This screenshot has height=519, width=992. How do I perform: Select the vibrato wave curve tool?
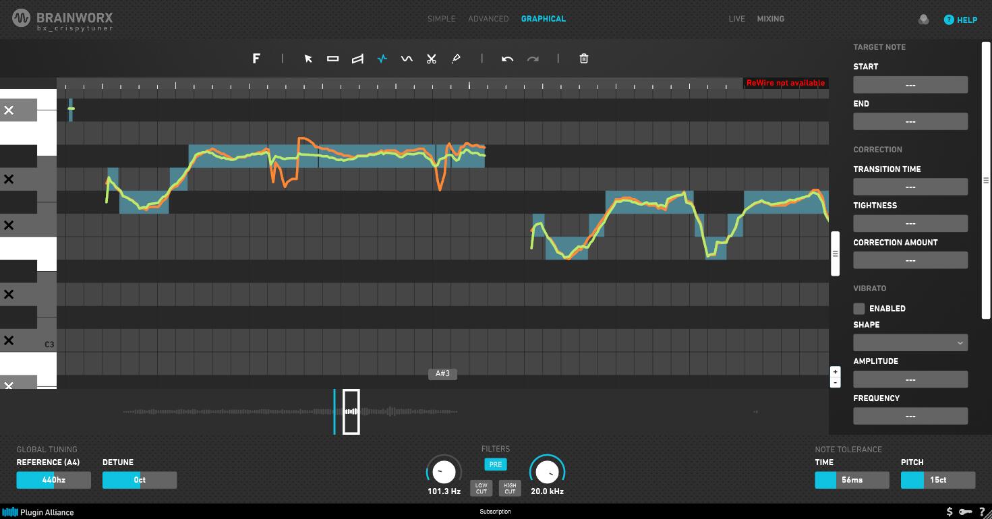point(407,59)
